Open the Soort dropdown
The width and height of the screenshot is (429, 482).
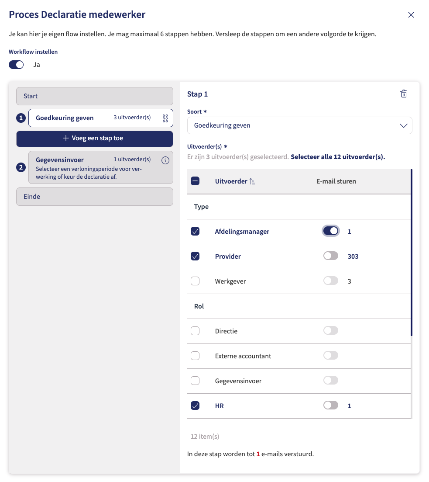[x=299, y=125]
